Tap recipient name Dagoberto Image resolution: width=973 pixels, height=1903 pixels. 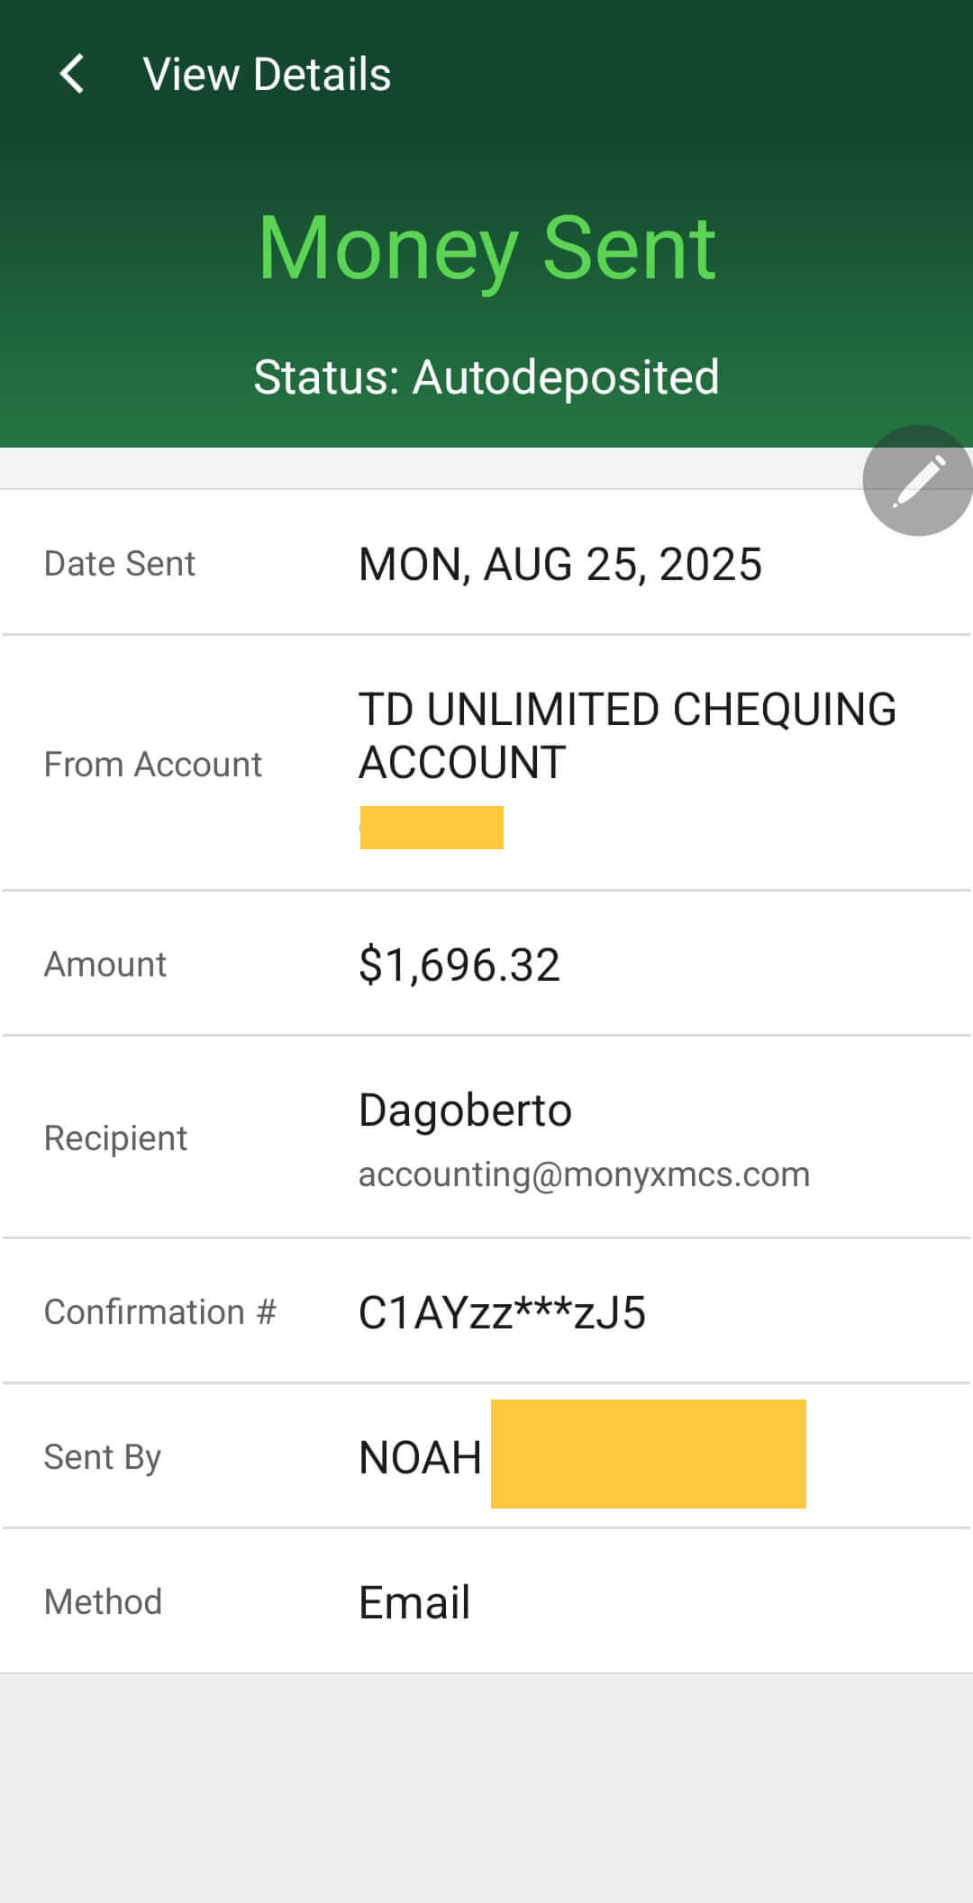(465, 1110)
